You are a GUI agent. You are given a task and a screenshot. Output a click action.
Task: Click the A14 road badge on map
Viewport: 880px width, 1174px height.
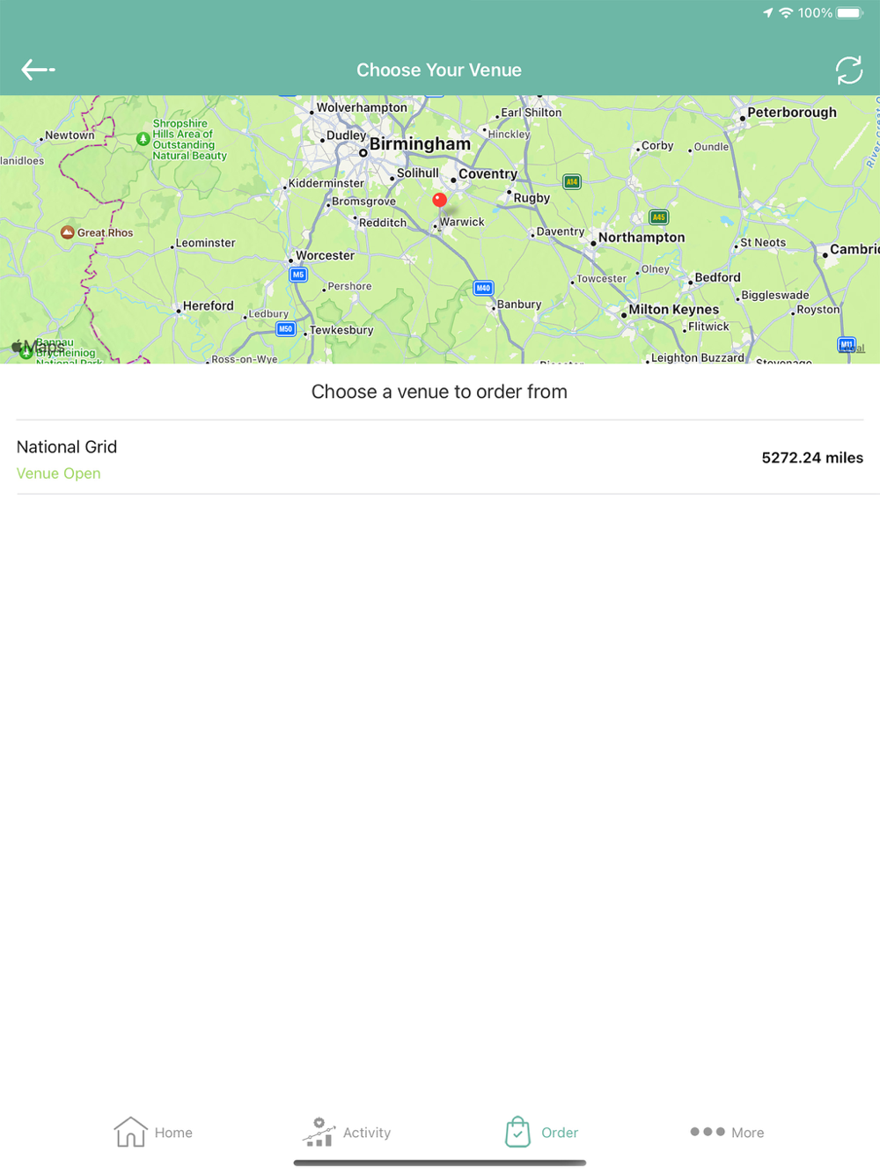(x=572, y=182)
